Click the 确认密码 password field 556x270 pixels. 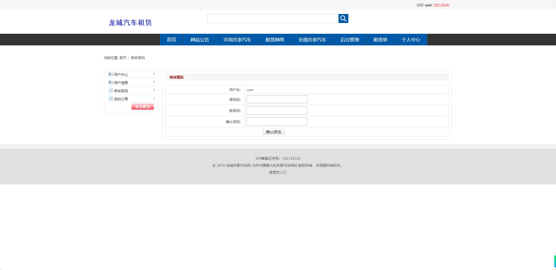276,121
